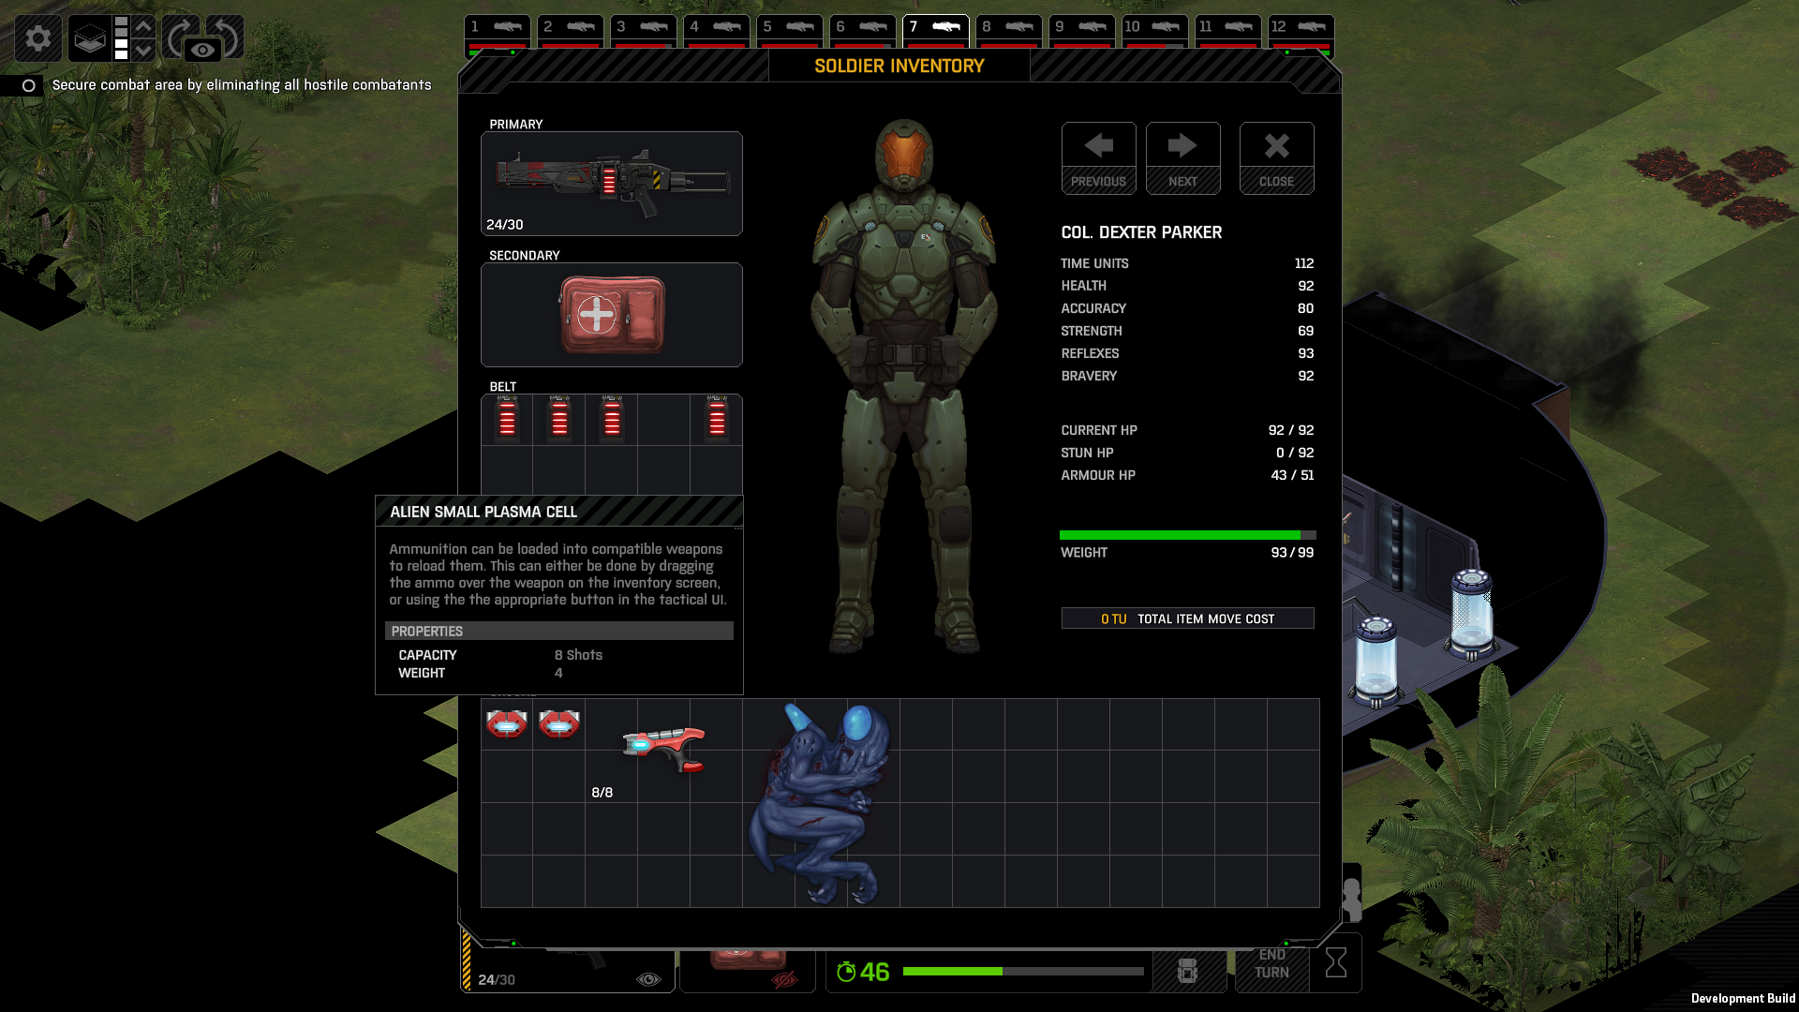This screenshot has width=1799, height=1012.
Task: Open the game settings gear
Action: point(38,38)
